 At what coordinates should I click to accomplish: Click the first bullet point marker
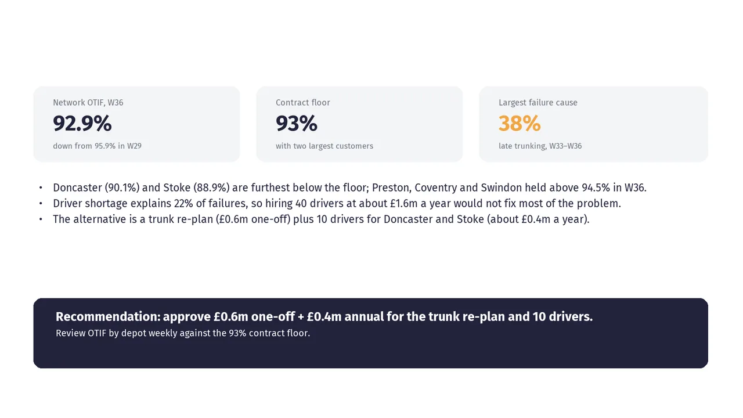tap(41, 188)
